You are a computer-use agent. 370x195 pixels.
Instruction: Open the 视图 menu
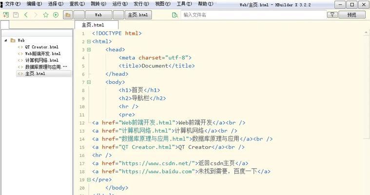(163, 4)
